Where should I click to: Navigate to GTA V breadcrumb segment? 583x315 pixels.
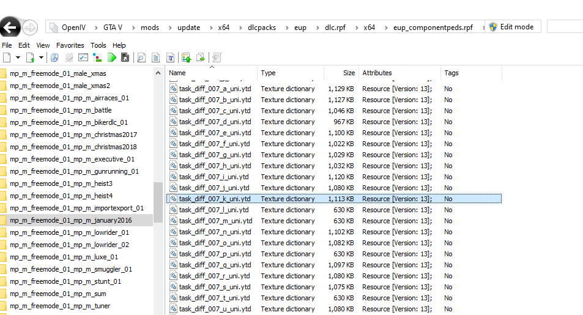coord(113,28)
